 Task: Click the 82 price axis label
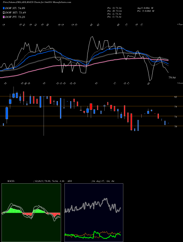(176, 97)
